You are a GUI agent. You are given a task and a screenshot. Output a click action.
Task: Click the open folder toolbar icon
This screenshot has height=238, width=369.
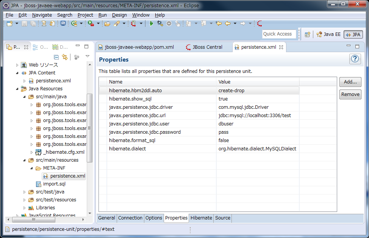point(107,23)
